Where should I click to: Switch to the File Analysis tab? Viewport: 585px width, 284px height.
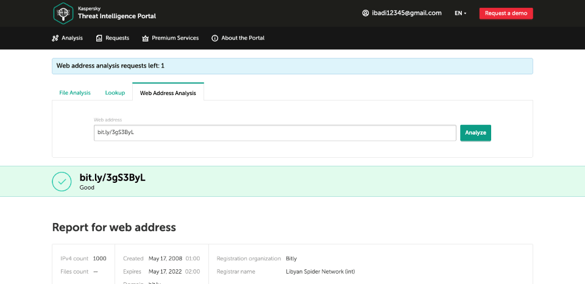[75, 93]
